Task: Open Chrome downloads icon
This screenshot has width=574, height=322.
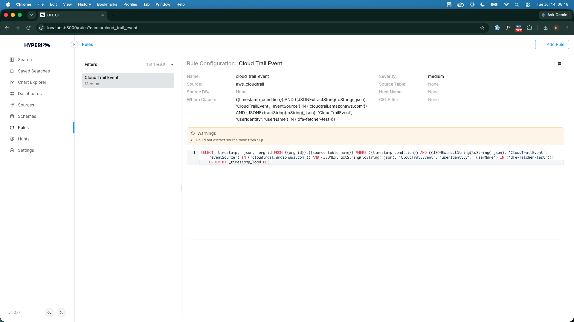Action: tap(546, 28)
